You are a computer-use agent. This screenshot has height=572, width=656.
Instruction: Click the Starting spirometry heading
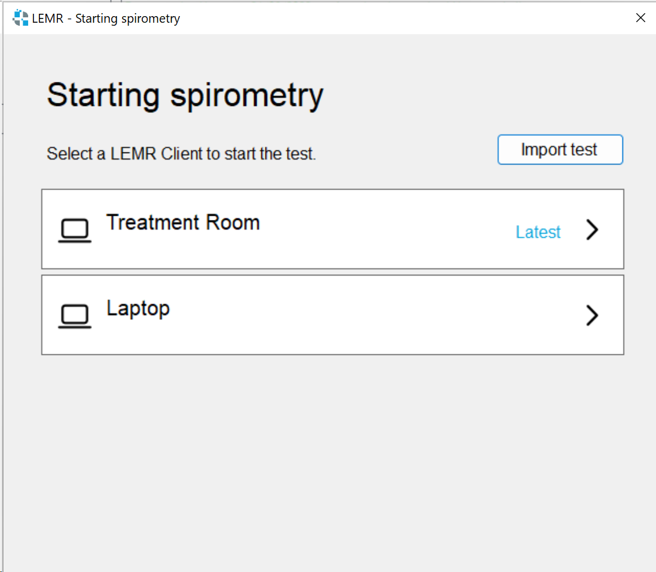coord(185,94)
